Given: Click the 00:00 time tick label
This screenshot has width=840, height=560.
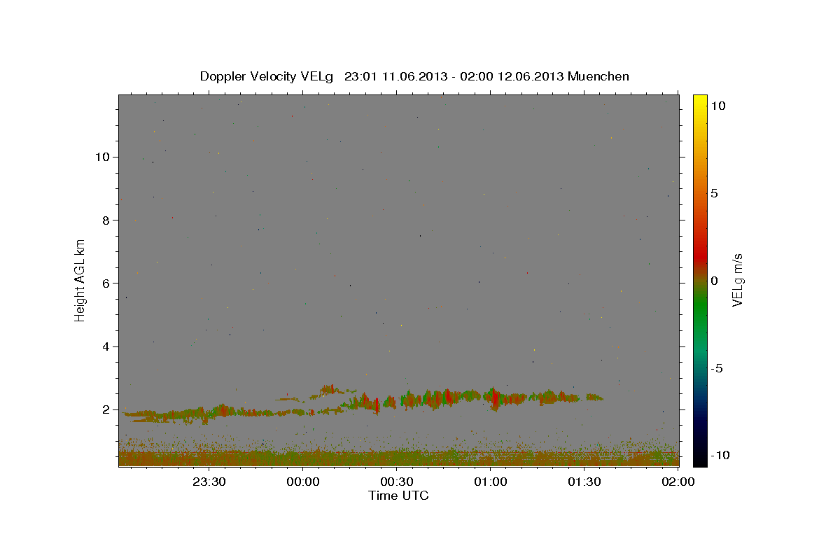Looking at the screenshot, I should tap(303, 482).
